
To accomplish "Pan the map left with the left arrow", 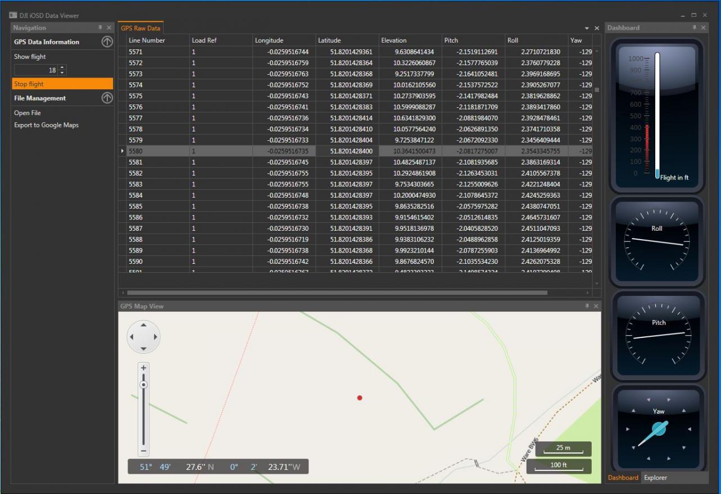I will click(x=131, y=337).
